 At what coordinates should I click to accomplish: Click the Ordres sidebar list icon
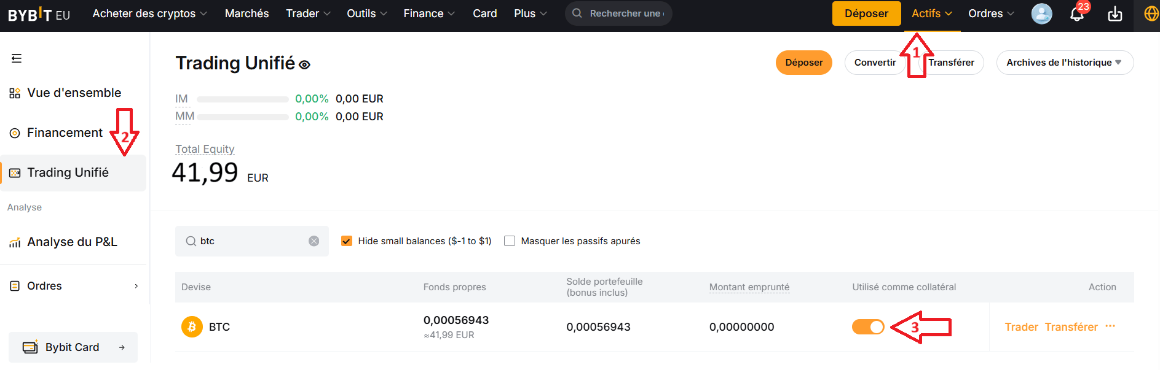point(15,286)
